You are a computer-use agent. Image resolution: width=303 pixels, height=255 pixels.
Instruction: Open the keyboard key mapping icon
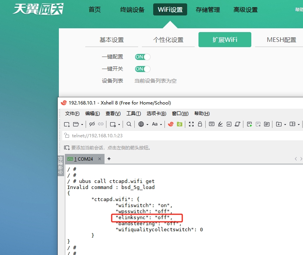click(x=212, y=124)
